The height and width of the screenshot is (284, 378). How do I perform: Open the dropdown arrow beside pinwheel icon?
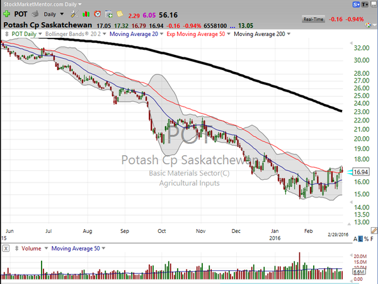pyautogui.click(x=374, y=25)
